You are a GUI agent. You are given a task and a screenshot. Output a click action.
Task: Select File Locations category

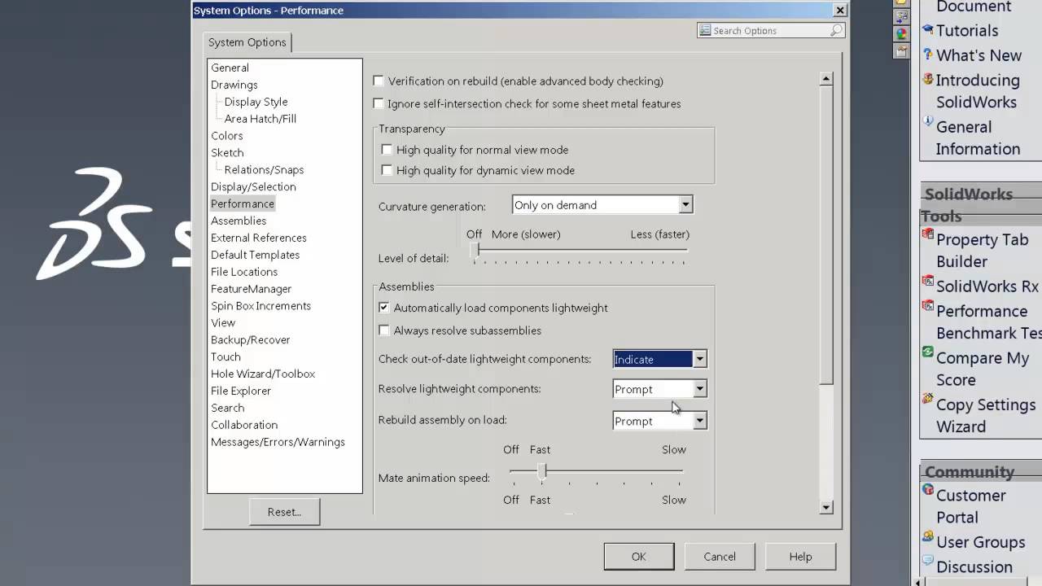pos(244,272)
